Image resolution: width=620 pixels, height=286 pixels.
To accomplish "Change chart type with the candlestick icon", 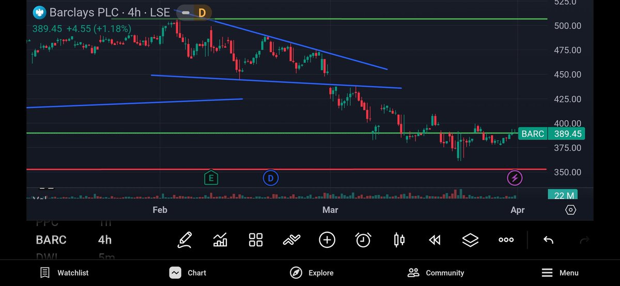I will tap(399, 240).
